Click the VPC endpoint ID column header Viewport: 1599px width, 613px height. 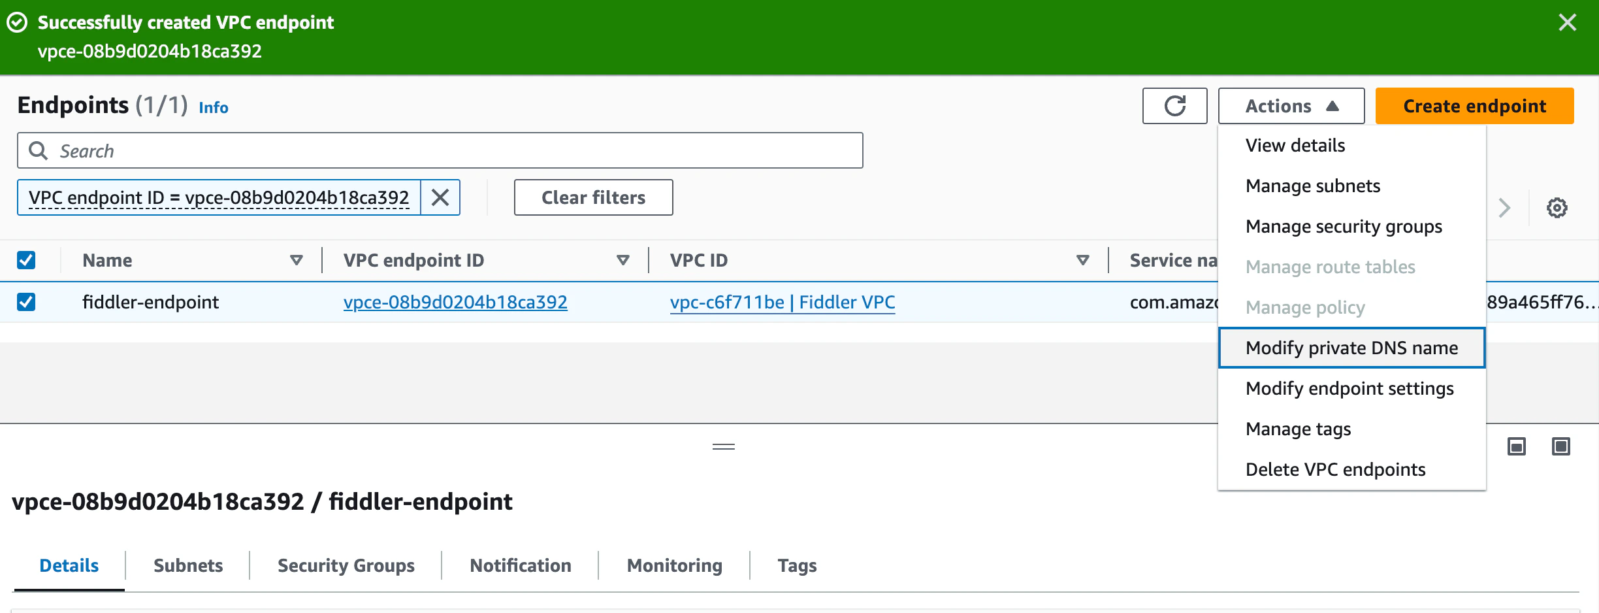pyautogui.click(x=413, y=260)
